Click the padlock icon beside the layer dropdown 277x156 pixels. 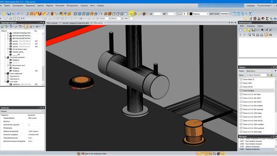coord(188,13)
